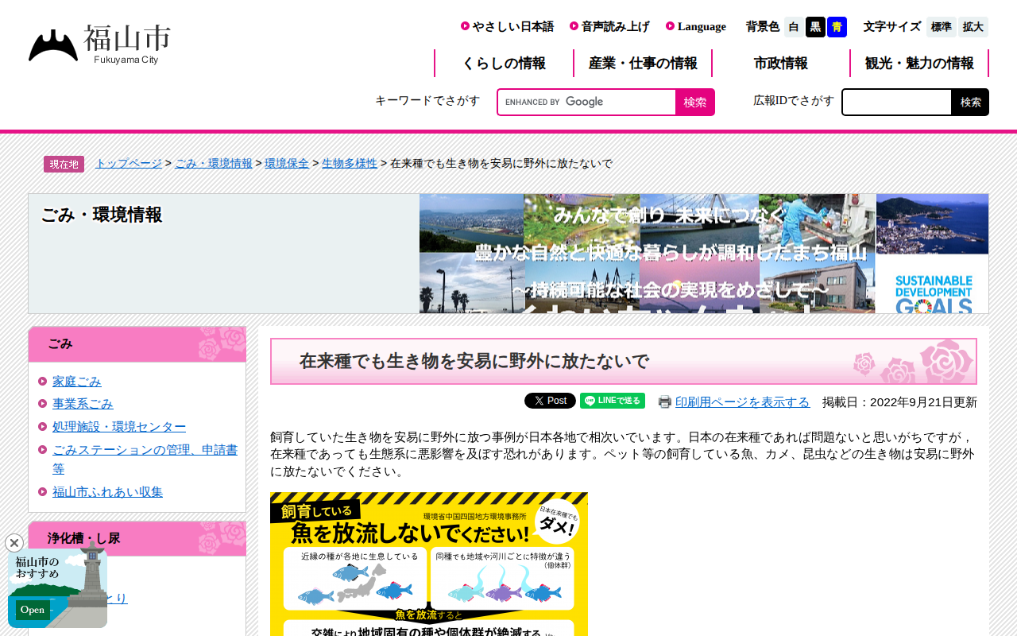Set text size to 標準
The width and height of the screenshot is (1017, 636).
(x=941, y=27)
